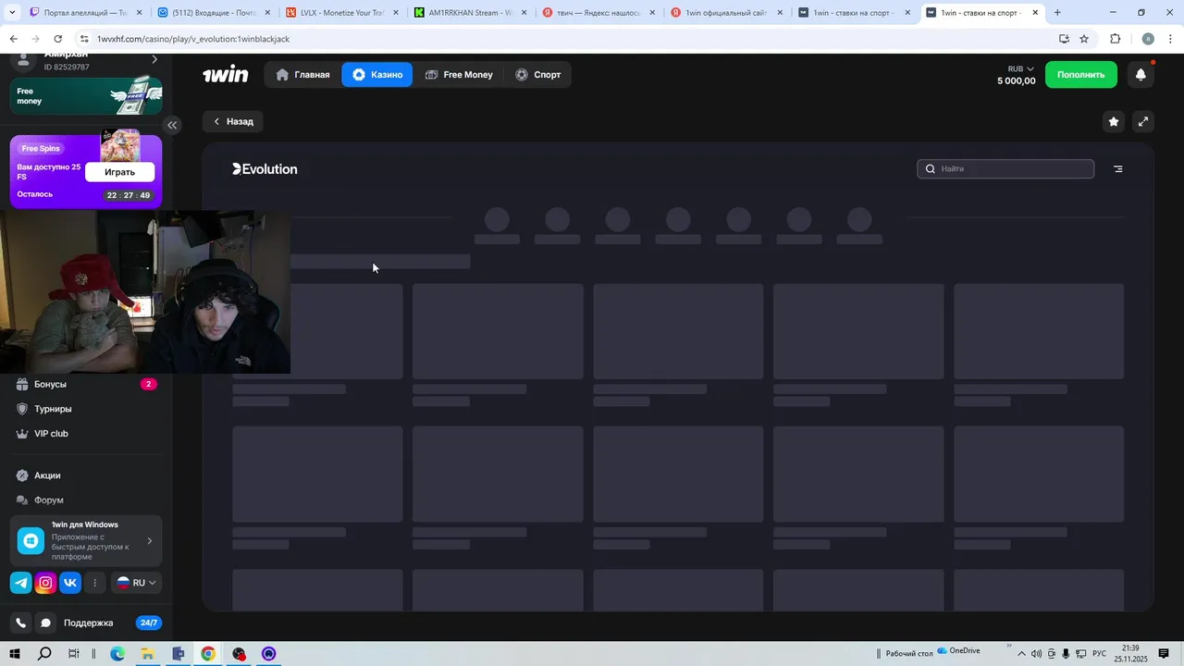The image size is (1184, 666).
Task: Open the Telegram social link
Action: click(x=20, y=583)
